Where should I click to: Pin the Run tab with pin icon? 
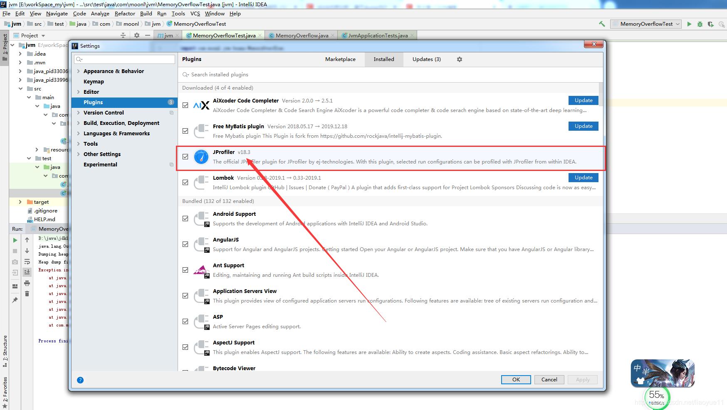coord(15,300)
